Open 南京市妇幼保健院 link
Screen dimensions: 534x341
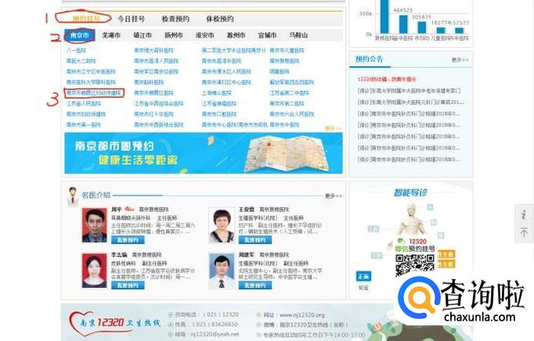86,114
